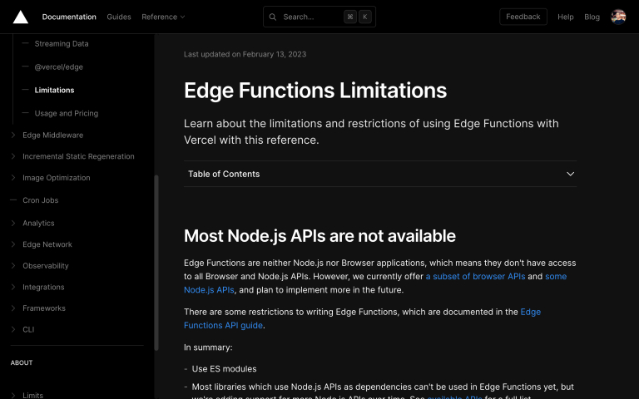Open Usage and Pricing sidebar item
Viewport: 639px width, 399px height.
click(67, 113)
